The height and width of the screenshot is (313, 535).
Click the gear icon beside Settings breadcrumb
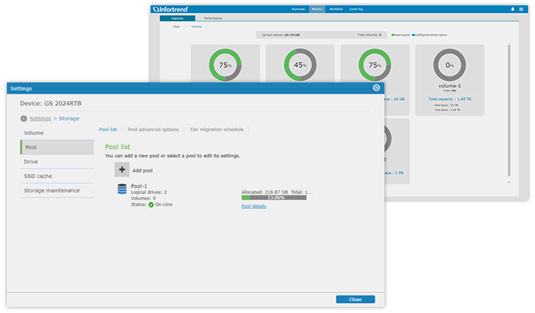[x=24, y=118]
